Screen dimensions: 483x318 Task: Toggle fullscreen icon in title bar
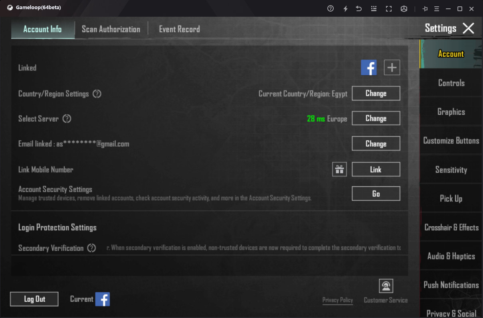[x=389, y=8]
